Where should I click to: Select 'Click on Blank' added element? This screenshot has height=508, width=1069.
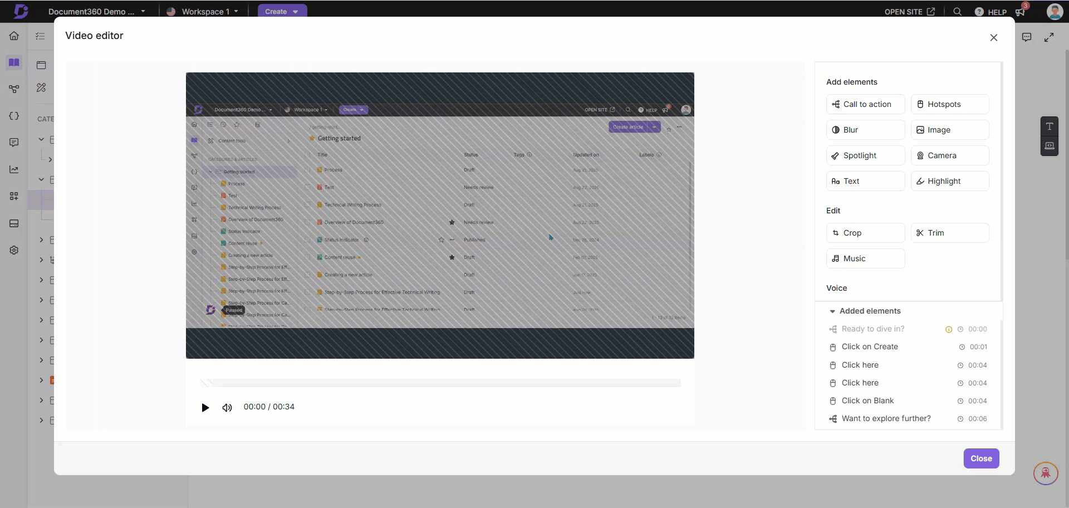[908, 401]
